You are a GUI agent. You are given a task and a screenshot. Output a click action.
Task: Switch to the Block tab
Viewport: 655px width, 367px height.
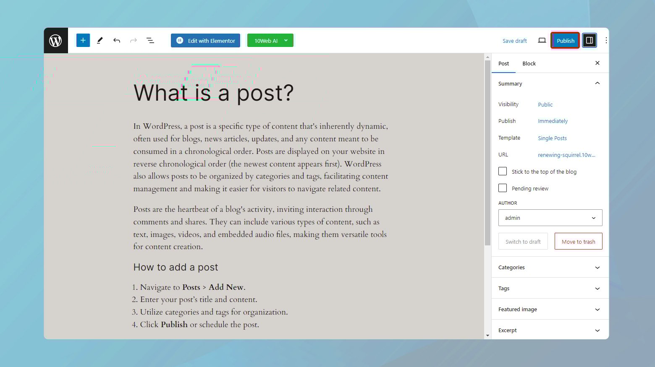click(x=529, y=64)
